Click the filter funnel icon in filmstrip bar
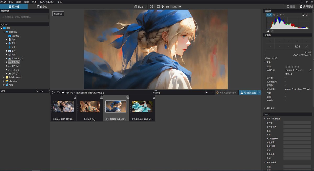 [x=58, y=93]
